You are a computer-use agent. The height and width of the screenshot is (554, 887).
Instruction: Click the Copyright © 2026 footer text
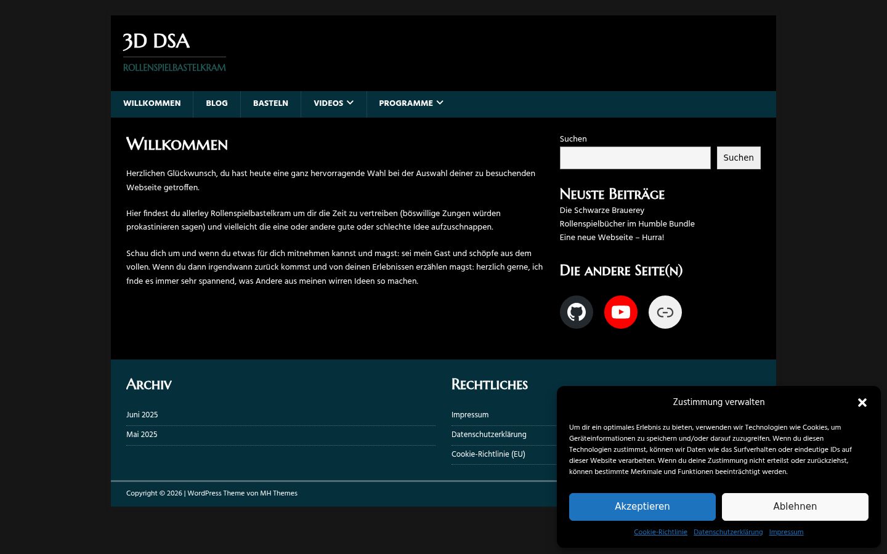click(154, 494)
